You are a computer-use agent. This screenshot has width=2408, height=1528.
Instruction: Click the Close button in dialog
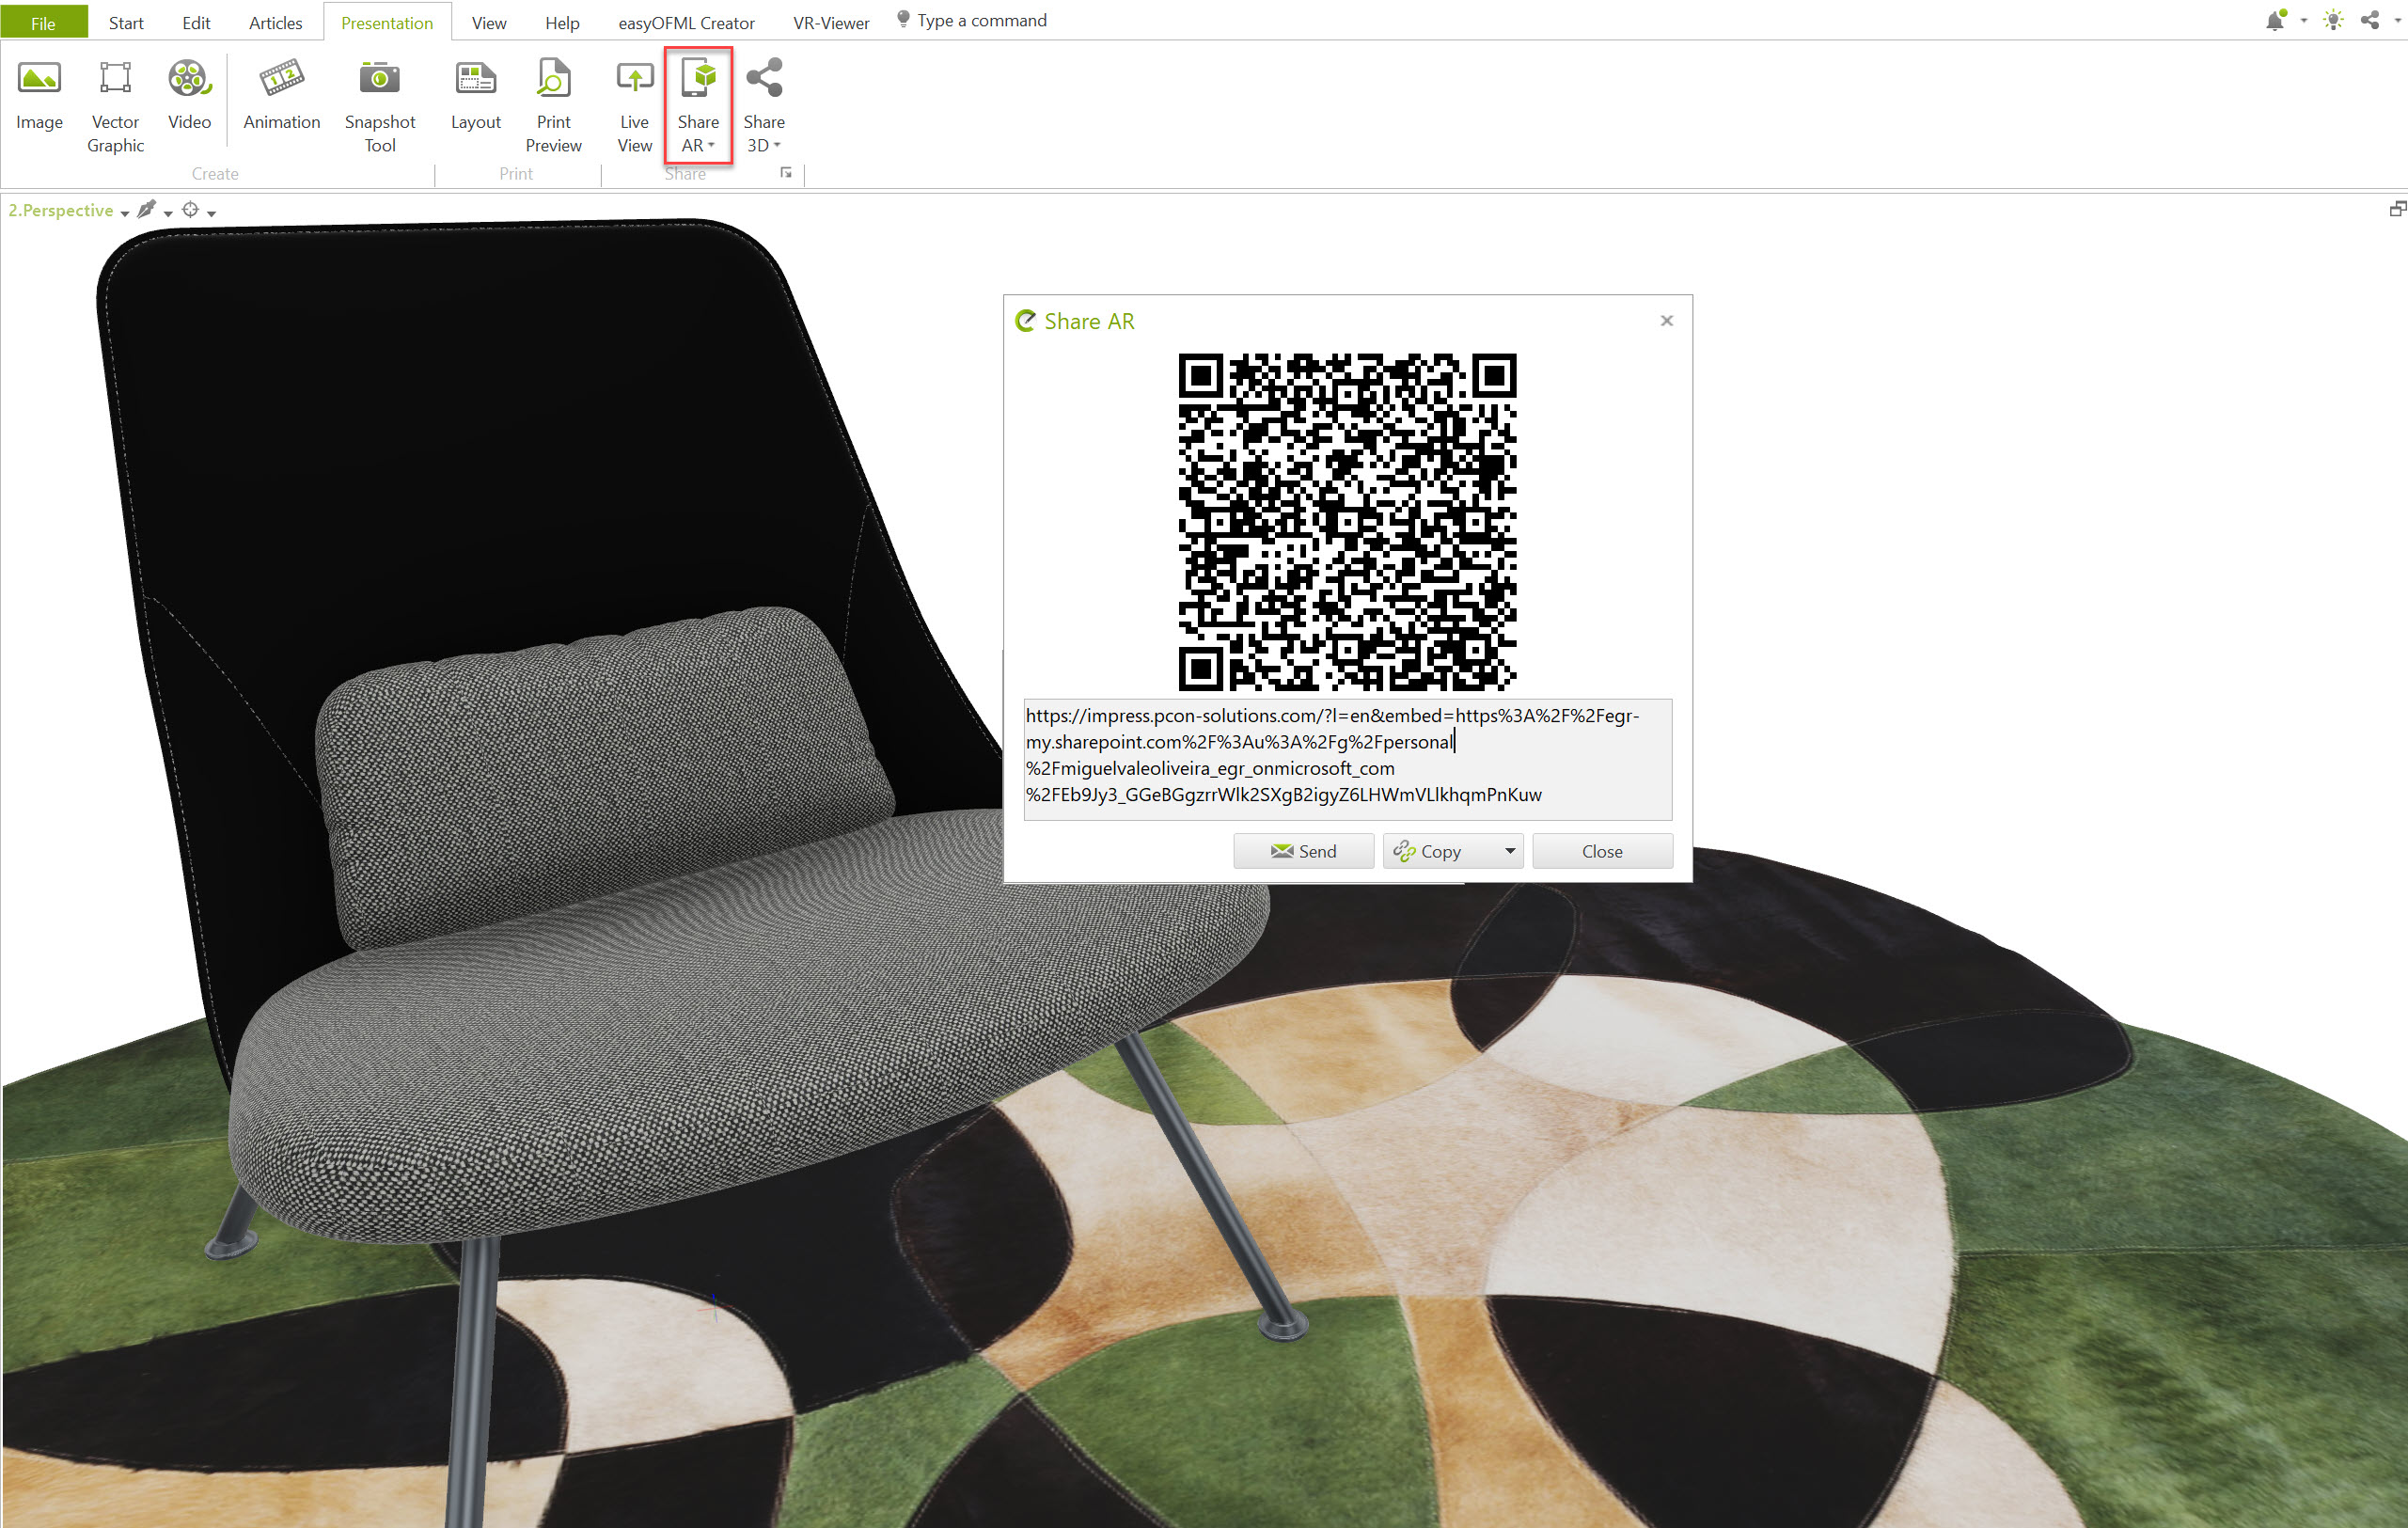click(1602, 851)
